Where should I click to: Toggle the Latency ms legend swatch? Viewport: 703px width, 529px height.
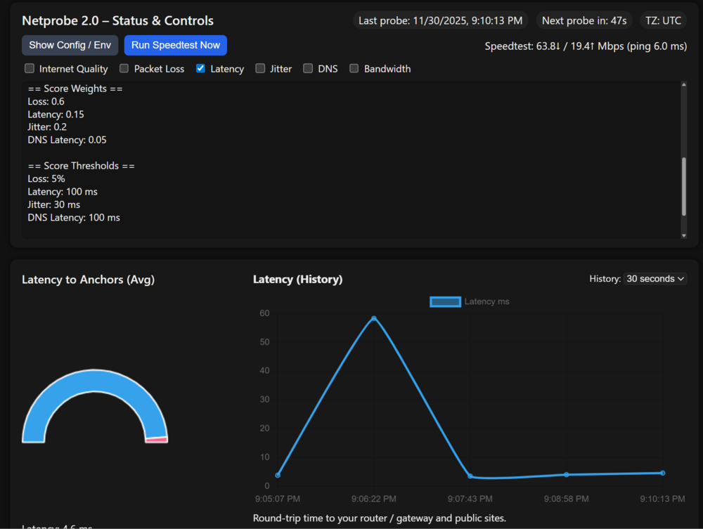445,302
